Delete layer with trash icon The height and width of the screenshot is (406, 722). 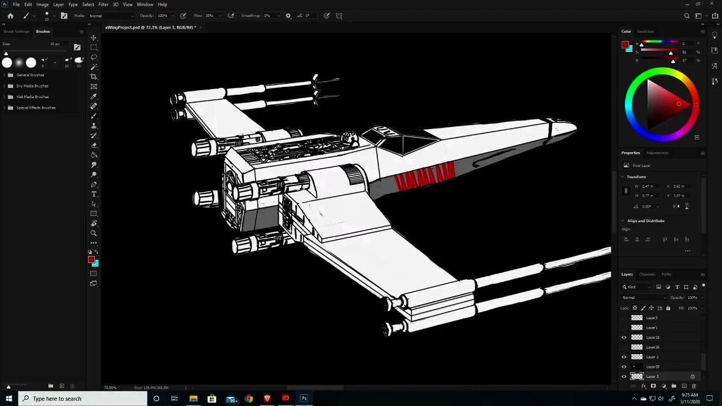[x=694, y=386]
